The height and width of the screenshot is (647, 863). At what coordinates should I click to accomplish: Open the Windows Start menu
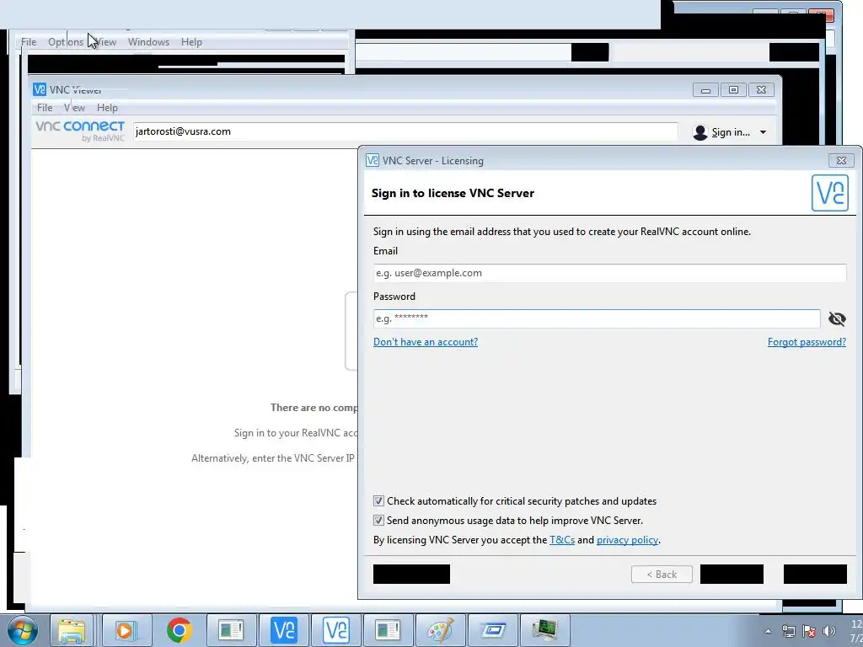click(22, 630)
